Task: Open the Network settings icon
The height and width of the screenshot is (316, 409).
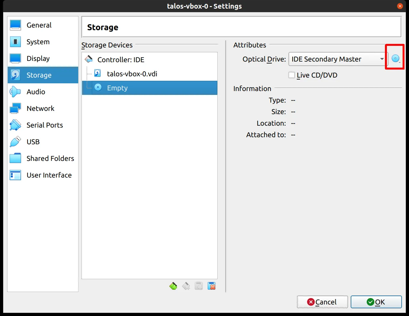Action: [x=15, y=108]
